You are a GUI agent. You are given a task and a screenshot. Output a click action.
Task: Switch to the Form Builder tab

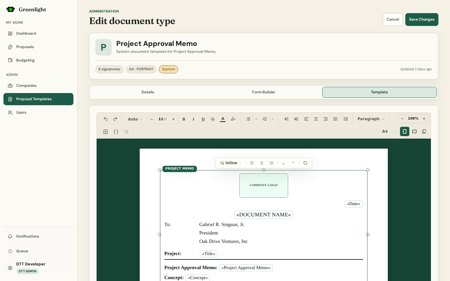[264, 92]
